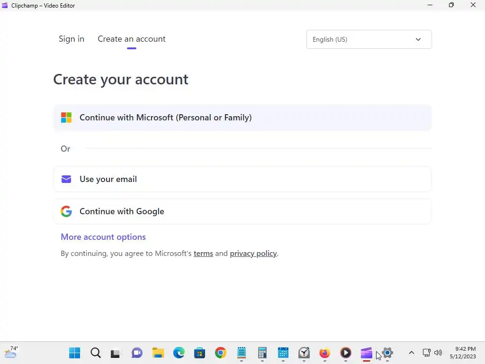Switch to the Sign in tab
The height and width of the screenshot is (364, 485).
pos(72,39)
